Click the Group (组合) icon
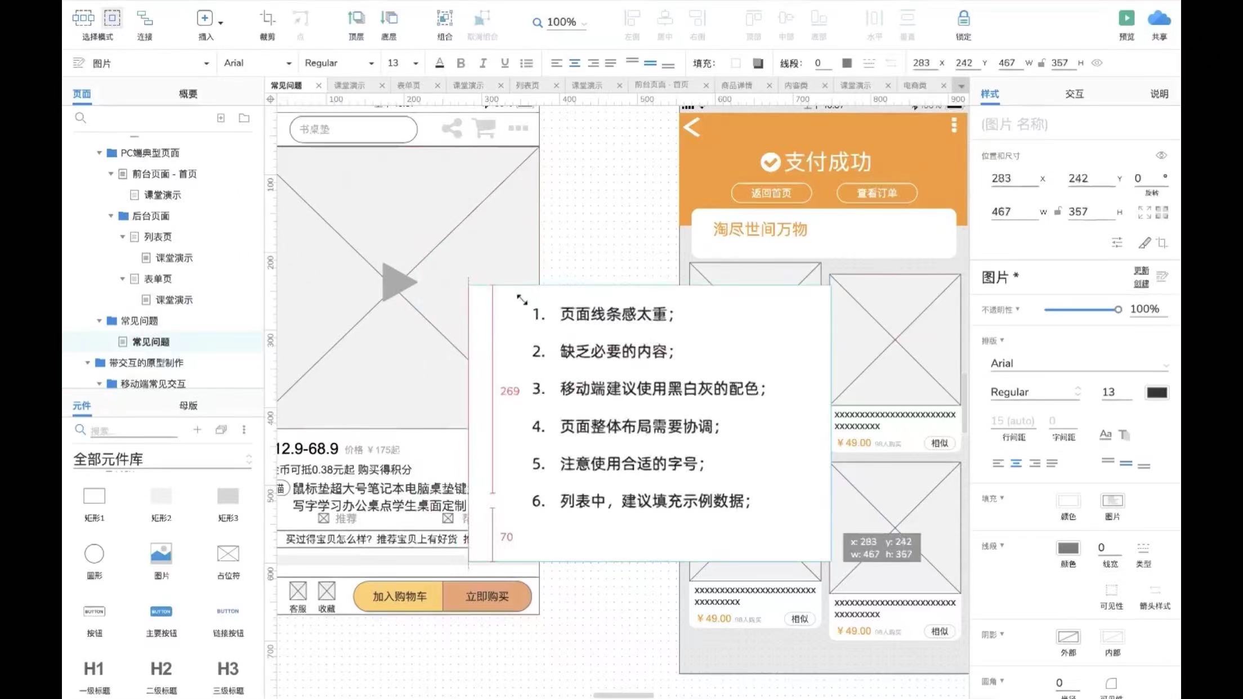The image size is (1243, 699). point(444,18)
